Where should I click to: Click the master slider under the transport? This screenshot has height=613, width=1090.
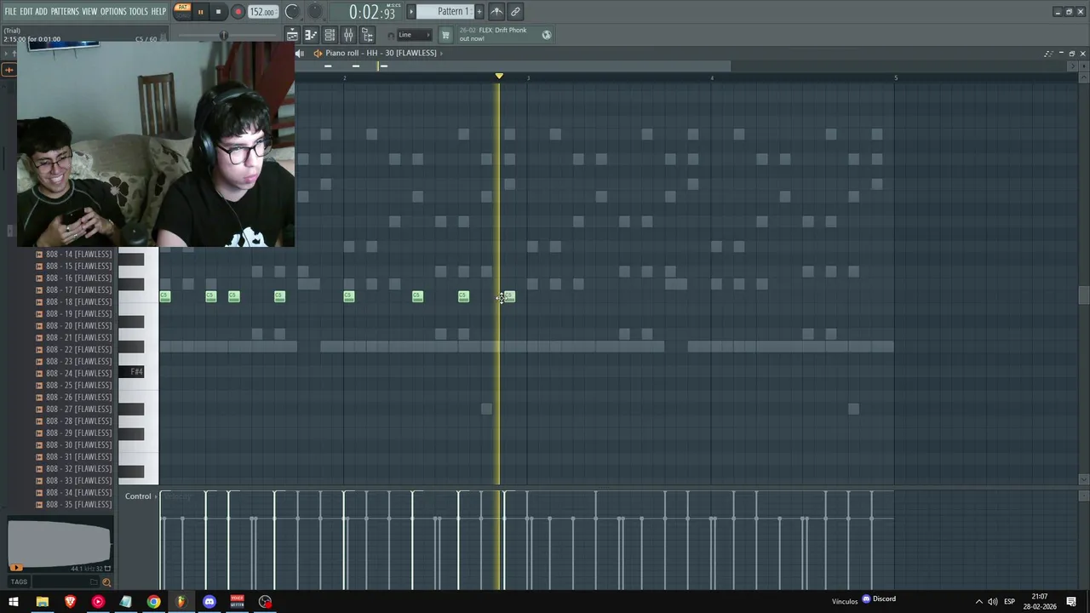pyautogui.click(x=223, y=35)
